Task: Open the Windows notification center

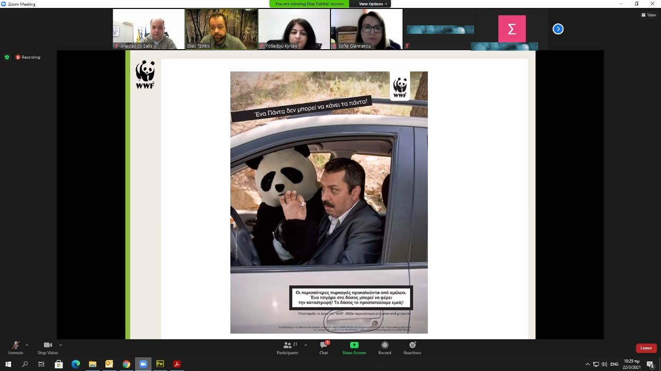Action: tap(650, 364)
